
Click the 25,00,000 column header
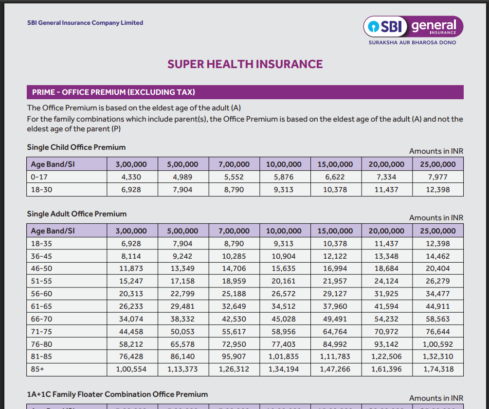pos(437,164)
